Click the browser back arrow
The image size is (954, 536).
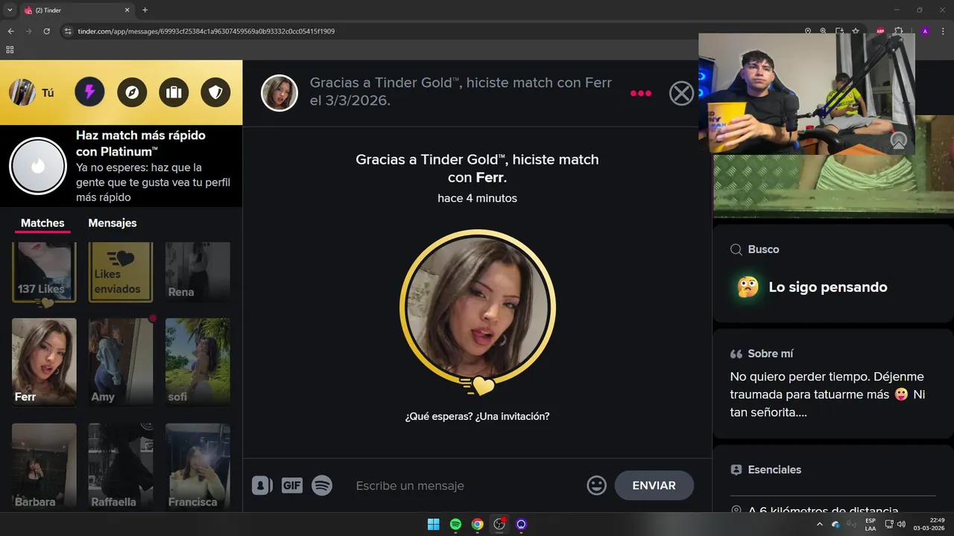pyautogui.click(x=10, y=31)
